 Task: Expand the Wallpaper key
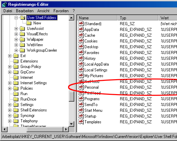click(x=16, y=39)
